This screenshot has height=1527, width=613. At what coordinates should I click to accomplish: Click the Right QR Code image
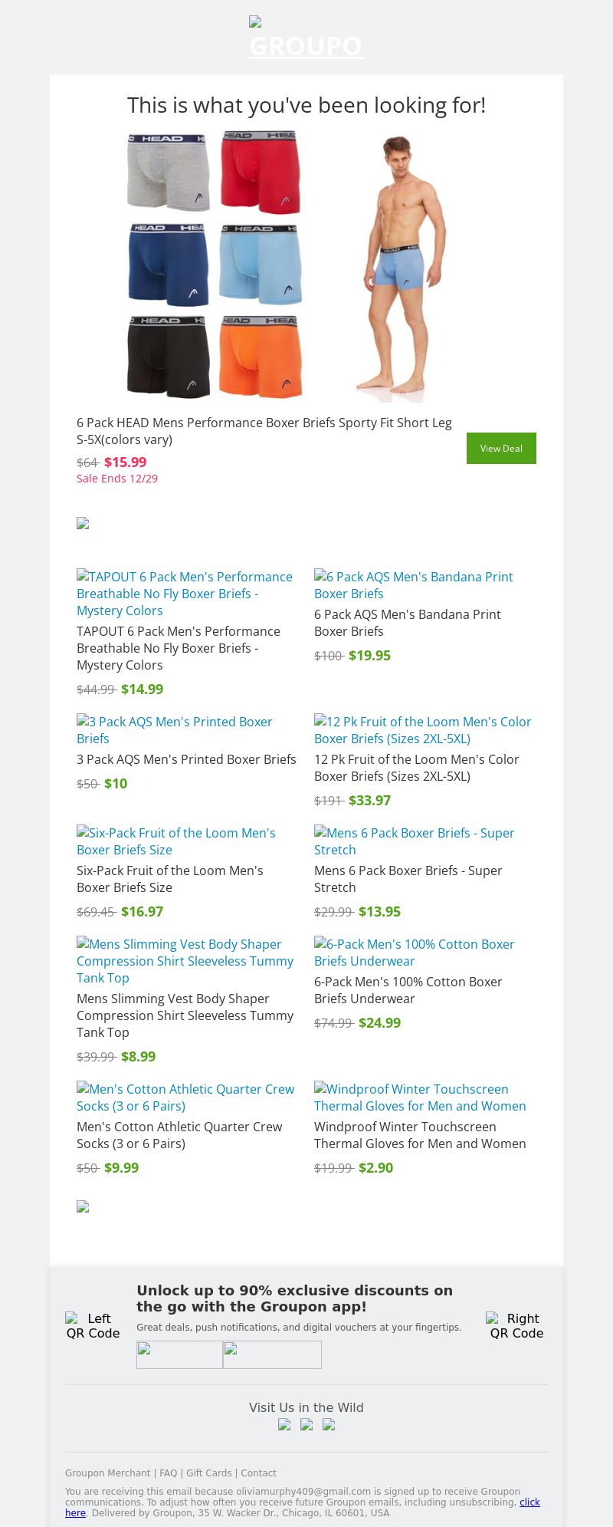coord(516,1325)
